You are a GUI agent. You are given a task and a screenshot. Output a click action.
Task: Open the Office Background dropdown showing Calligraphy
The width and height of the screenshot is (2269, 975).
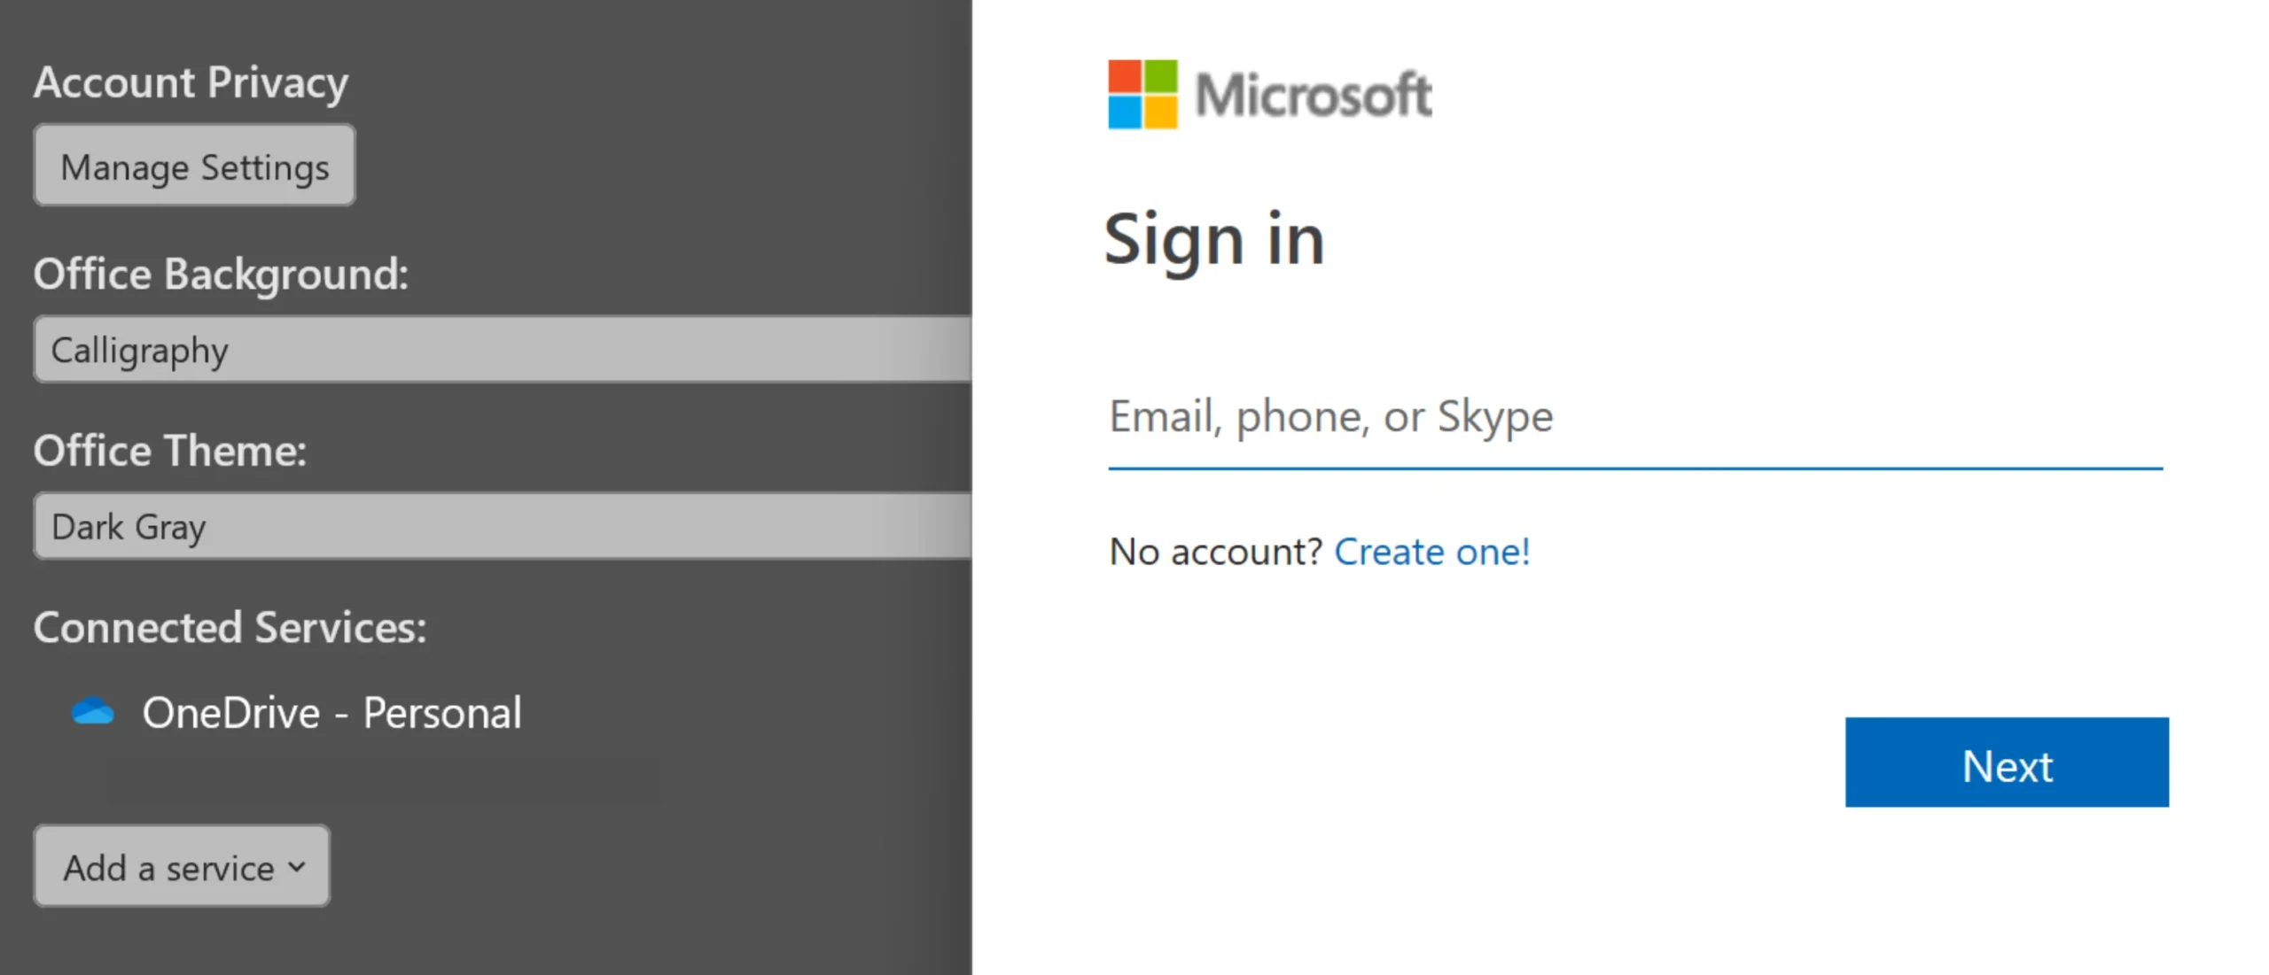coord(502,351)
